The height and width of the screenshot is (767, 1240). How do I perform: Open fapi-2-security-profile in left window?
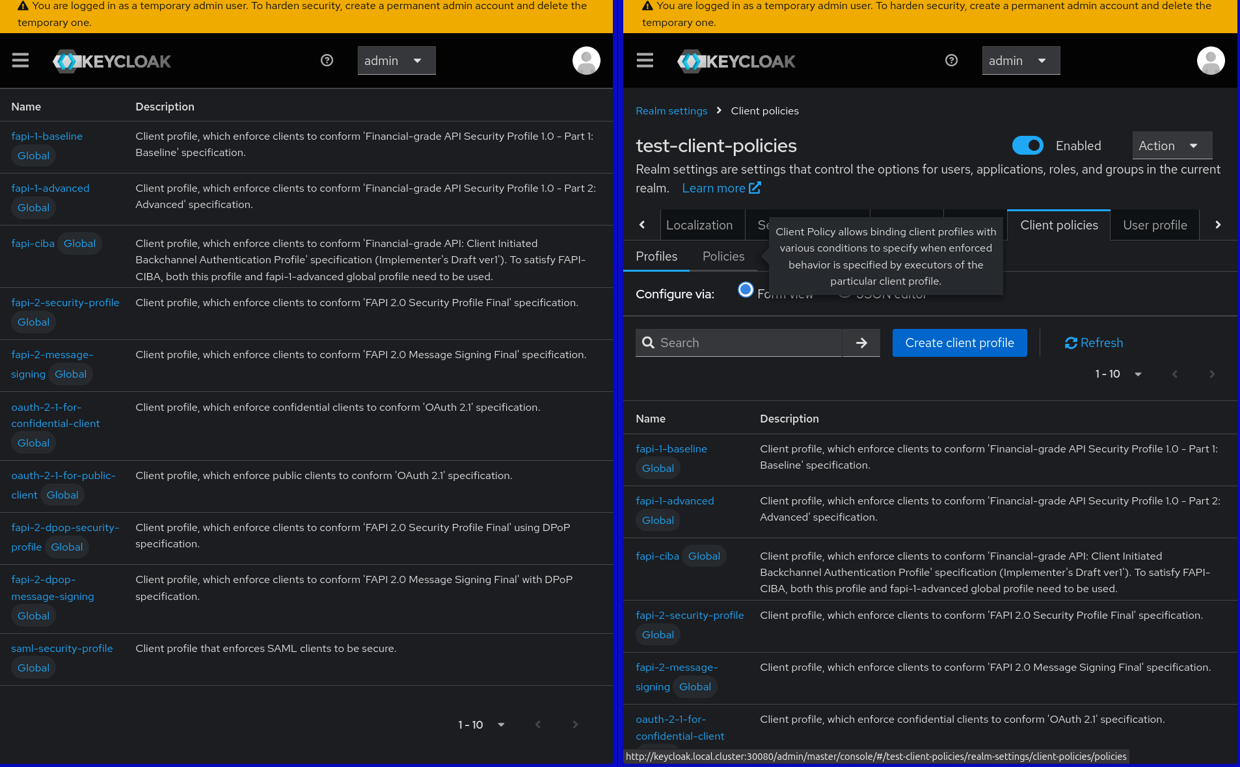tap(65, 302)
